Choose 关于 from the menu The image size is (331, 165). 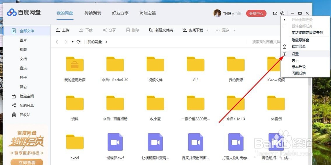pos(305,60)
